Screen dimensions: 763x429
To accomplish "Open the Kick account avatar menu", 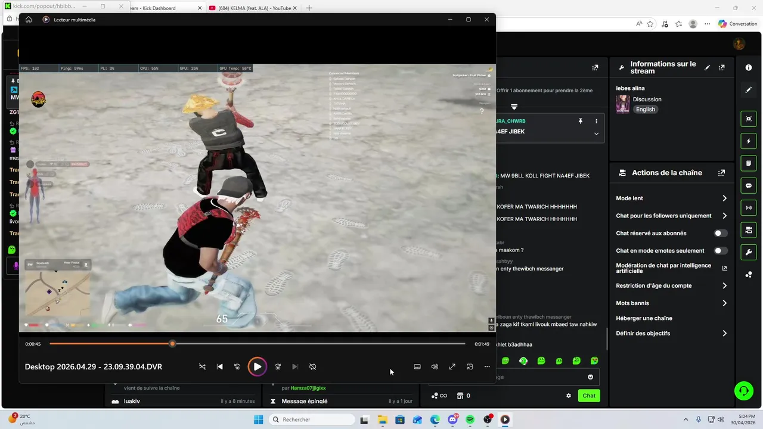I will [x=739, y=44].
